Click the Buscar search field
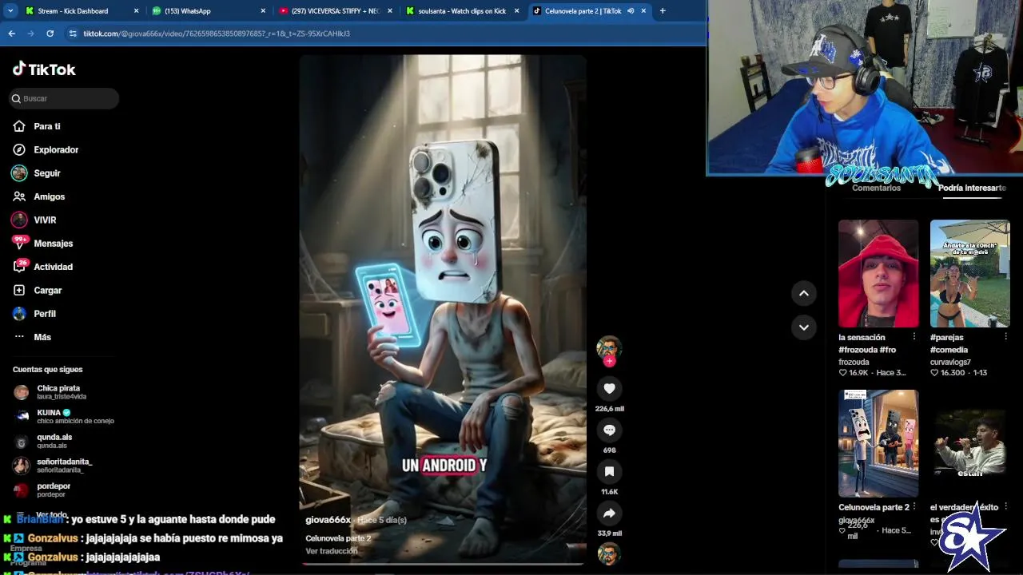Screen dimensions: 1023x575 coord(64,98)
